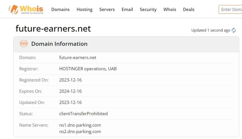The height and width of the screenshot is (139, 242).
Task: Open the Whois menu item
Action: (170, 10)
